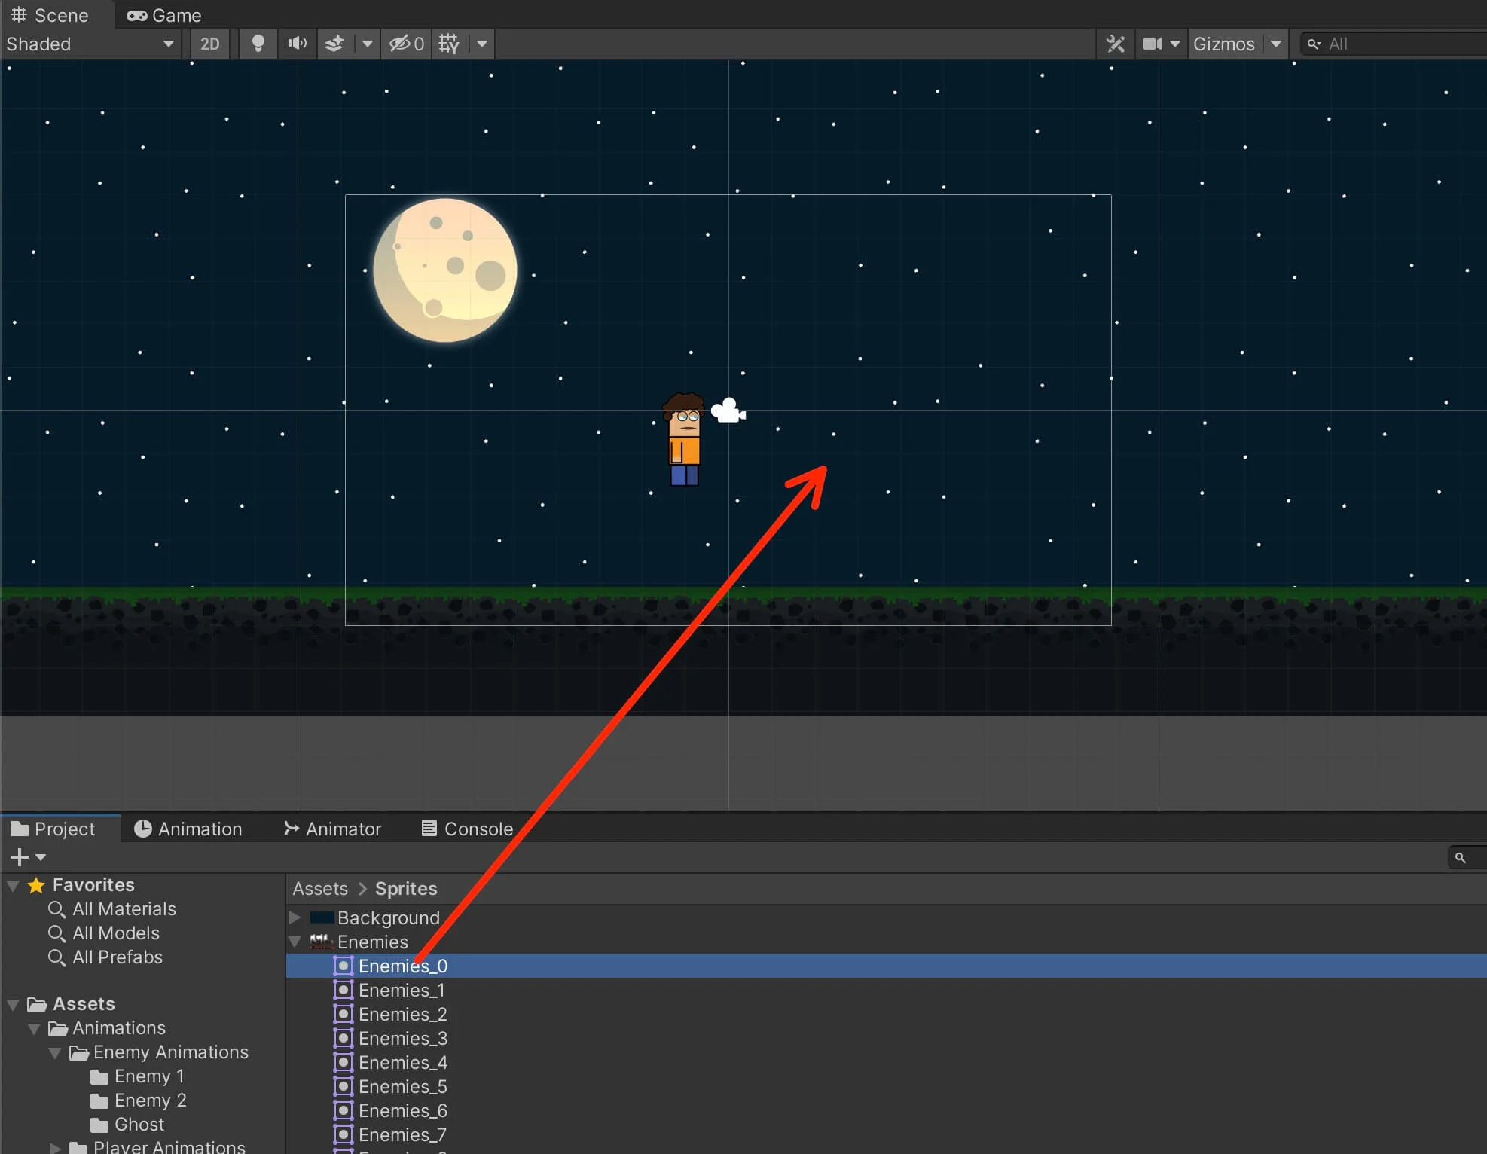This screenshot has height=1154, width=1487.
Task: Select the camera gizmo in scene
Action: [728, 411]
